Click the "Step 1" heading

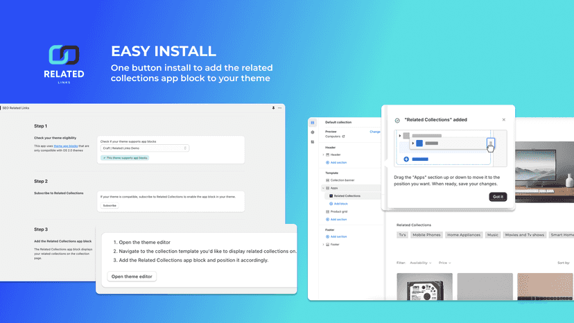(41, 126)
